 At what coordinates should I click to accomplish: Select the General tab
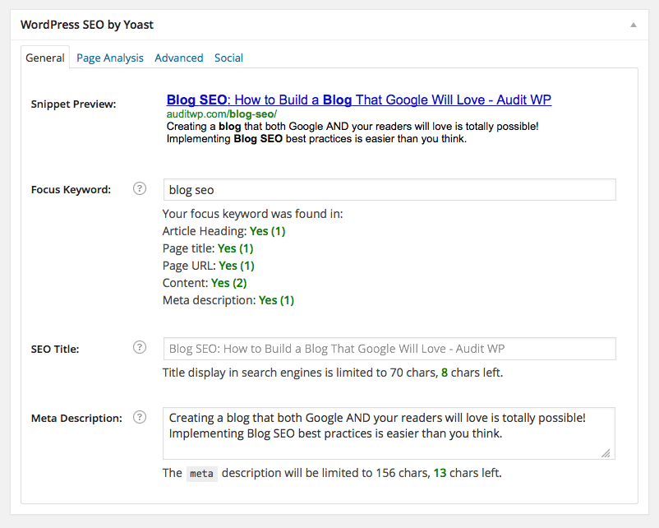(x=45, y=58)
